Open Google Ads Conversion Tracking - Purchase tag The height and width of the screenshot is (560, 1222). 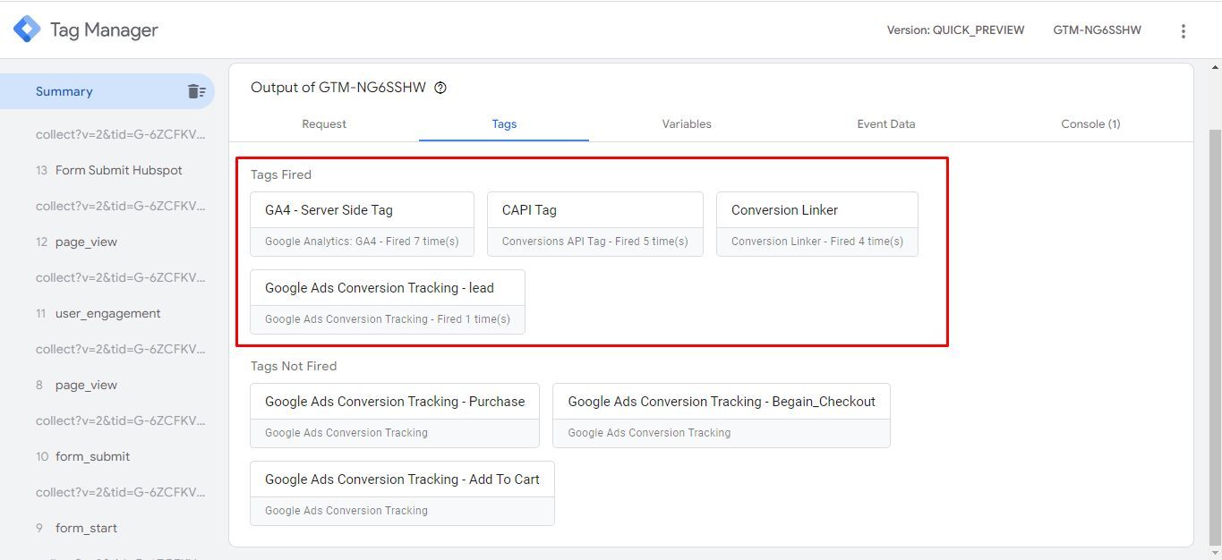pyautogui.click(x=395, y=415)
